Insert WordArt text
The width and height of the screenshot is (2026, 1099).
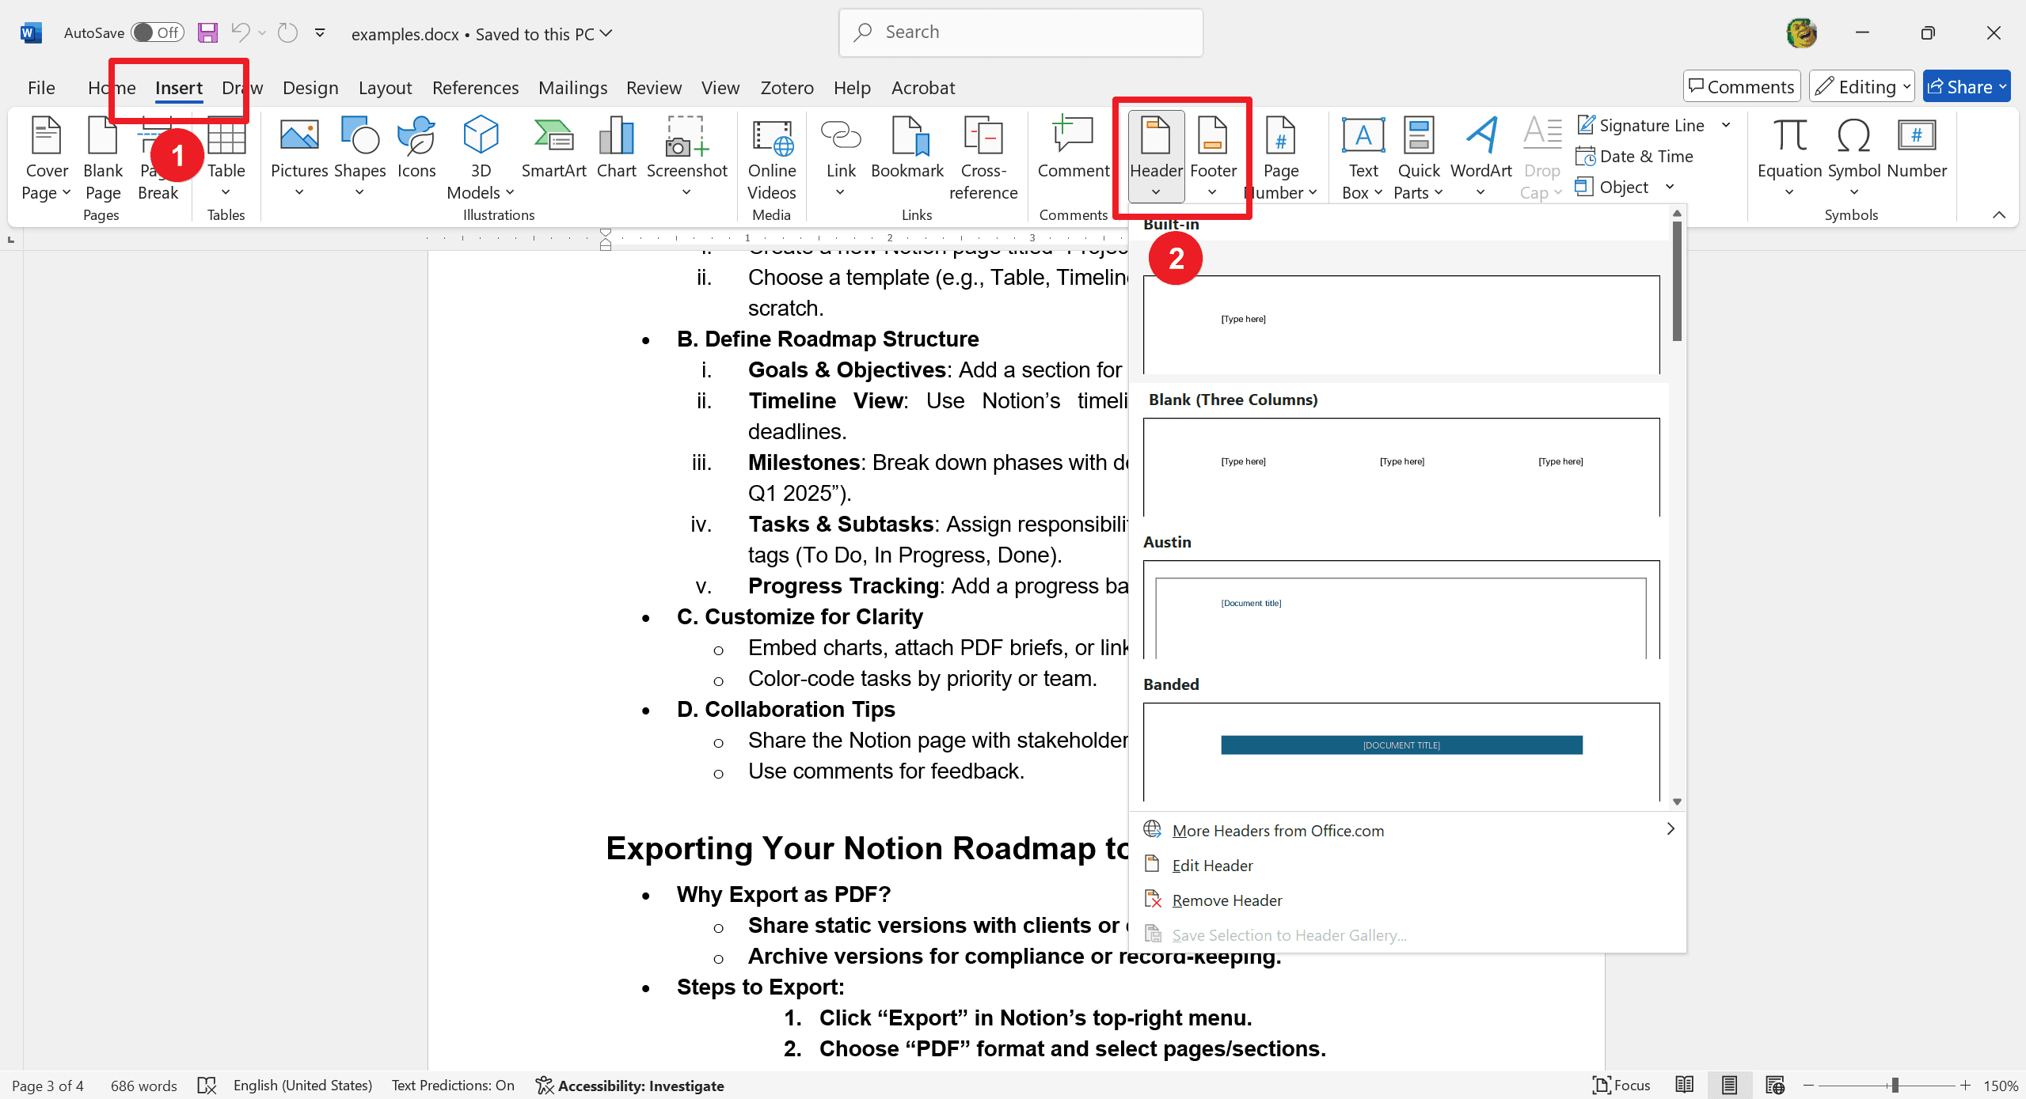pos(1481,158)
